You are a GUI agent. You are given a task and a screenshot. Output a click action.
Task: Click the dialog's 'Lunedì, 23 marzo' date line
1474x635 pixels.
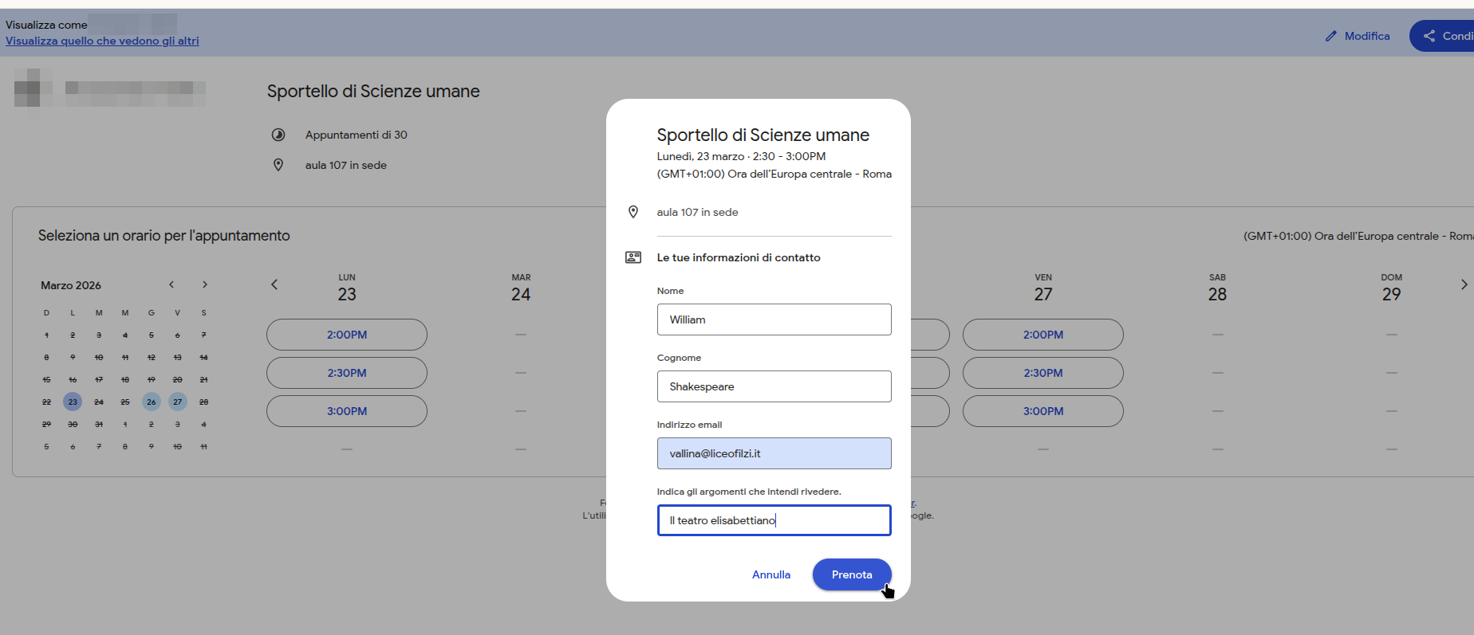pos(741,156)
